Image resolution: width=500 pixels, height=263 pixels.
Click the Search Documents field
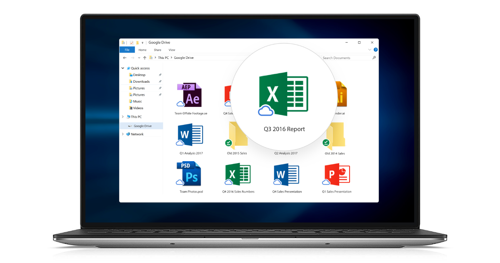tap(349, 58)
